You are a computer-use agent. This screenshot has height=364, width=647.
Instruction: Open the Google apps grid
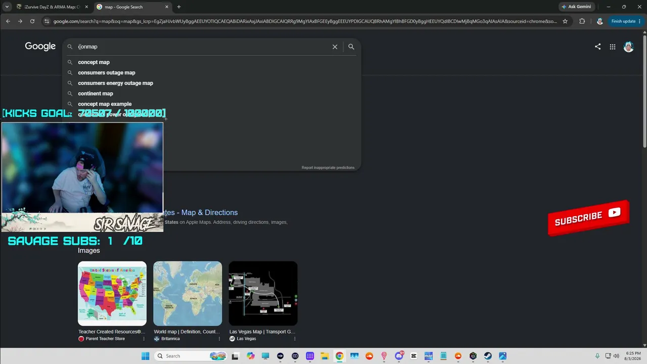pos(613,47)
